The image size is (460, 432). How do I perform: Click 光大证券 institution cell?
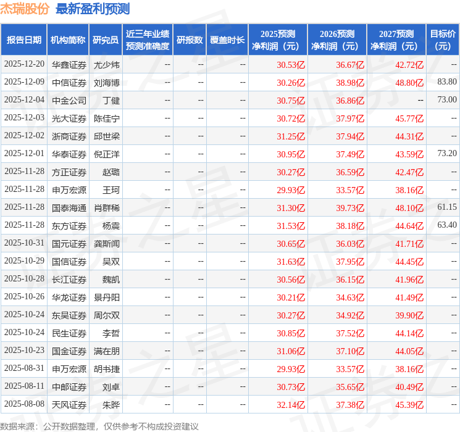pyautogui.click(x=69, y=118)
